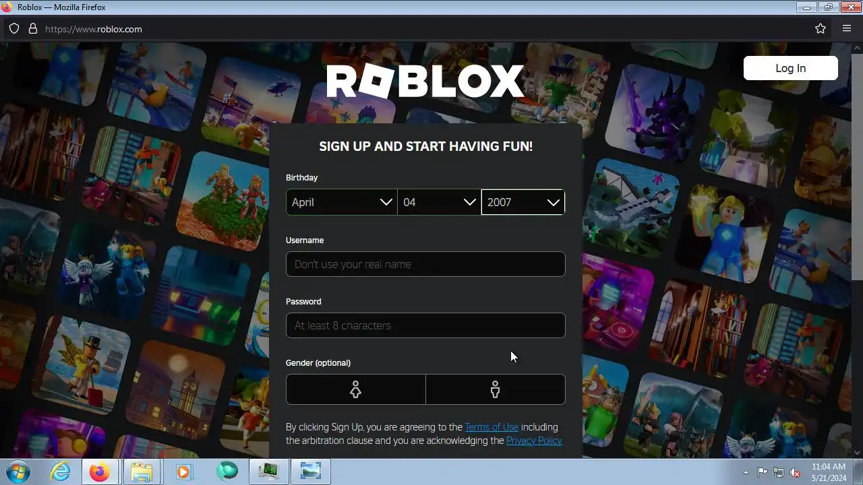Screen dimensions: 863x485
Task: Click the scrollbar down arrow
Action: tap(857, 453)
